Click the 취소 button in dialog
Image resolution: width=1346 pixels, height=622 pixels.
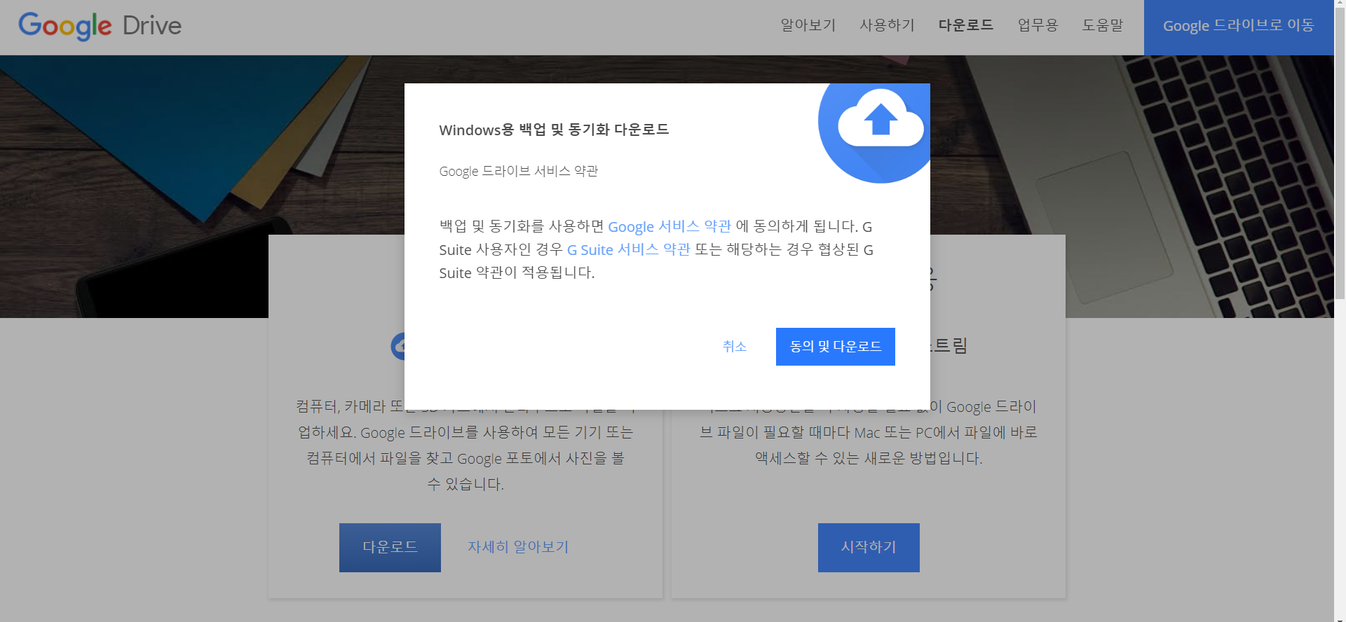click(x=735, y=347)
